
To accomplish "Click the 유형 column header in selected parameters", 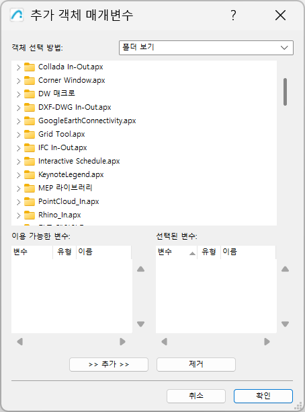I will click(x=209, y=252).
